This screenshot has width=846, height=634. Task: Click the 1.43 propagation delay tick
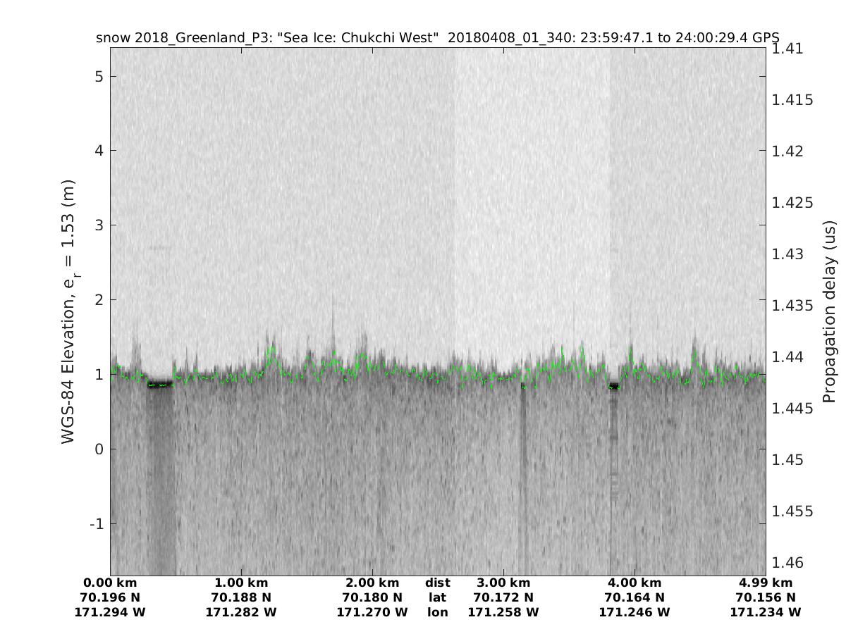click(787, 254)
